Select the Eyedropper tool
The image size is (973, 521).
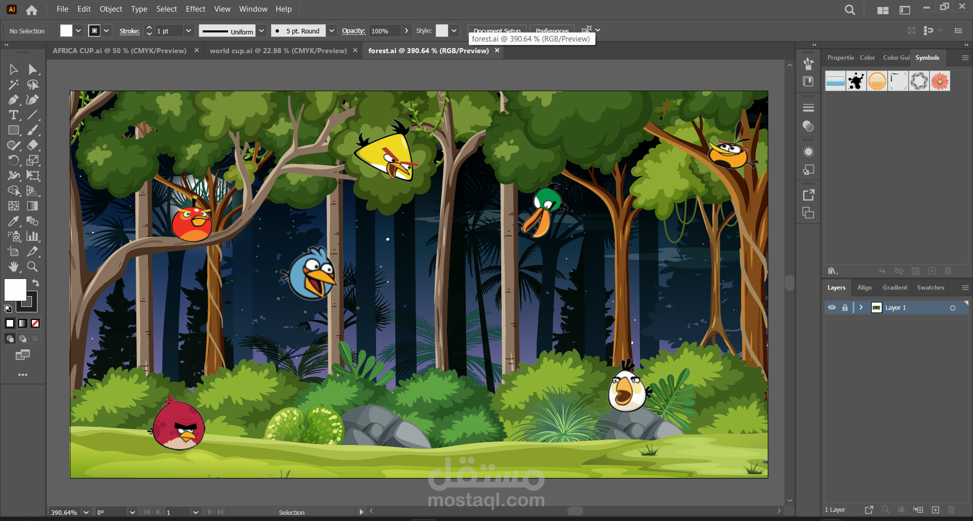coord(14,221)
